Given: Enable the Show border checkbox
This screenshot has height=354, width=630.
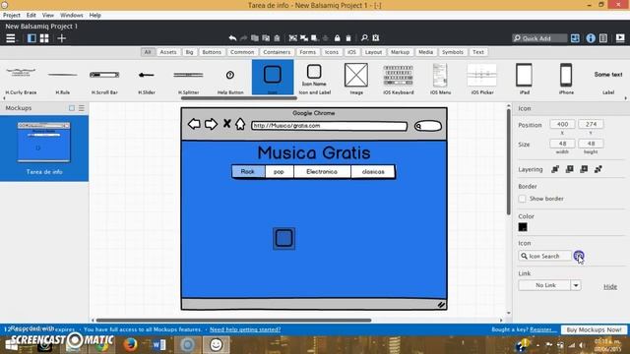Looking at the screenshot, I should [x=522, y=199].
